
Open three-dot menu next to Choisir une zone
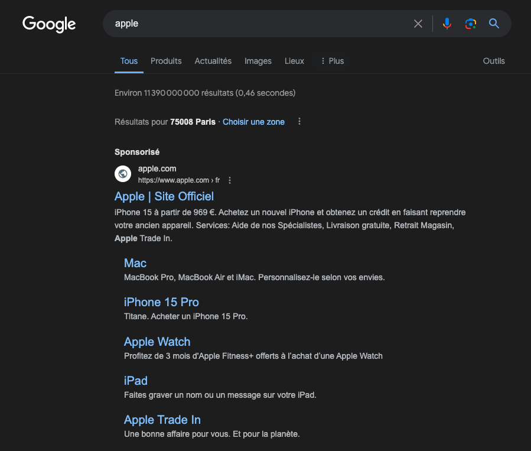[x=299, y=121]
